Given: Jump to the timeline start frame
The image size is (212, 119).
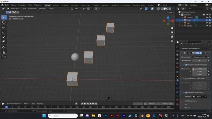Looking at the screenshot, I should coord(82,104).
